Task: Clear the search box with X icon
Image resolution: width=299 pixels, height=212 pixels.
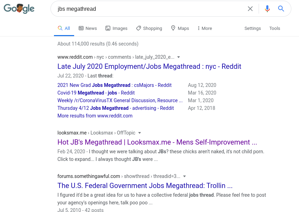Action: 250,9
